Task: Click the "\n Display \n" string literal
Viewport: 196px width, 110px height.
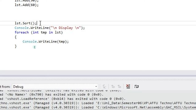Action: point(66,28)
